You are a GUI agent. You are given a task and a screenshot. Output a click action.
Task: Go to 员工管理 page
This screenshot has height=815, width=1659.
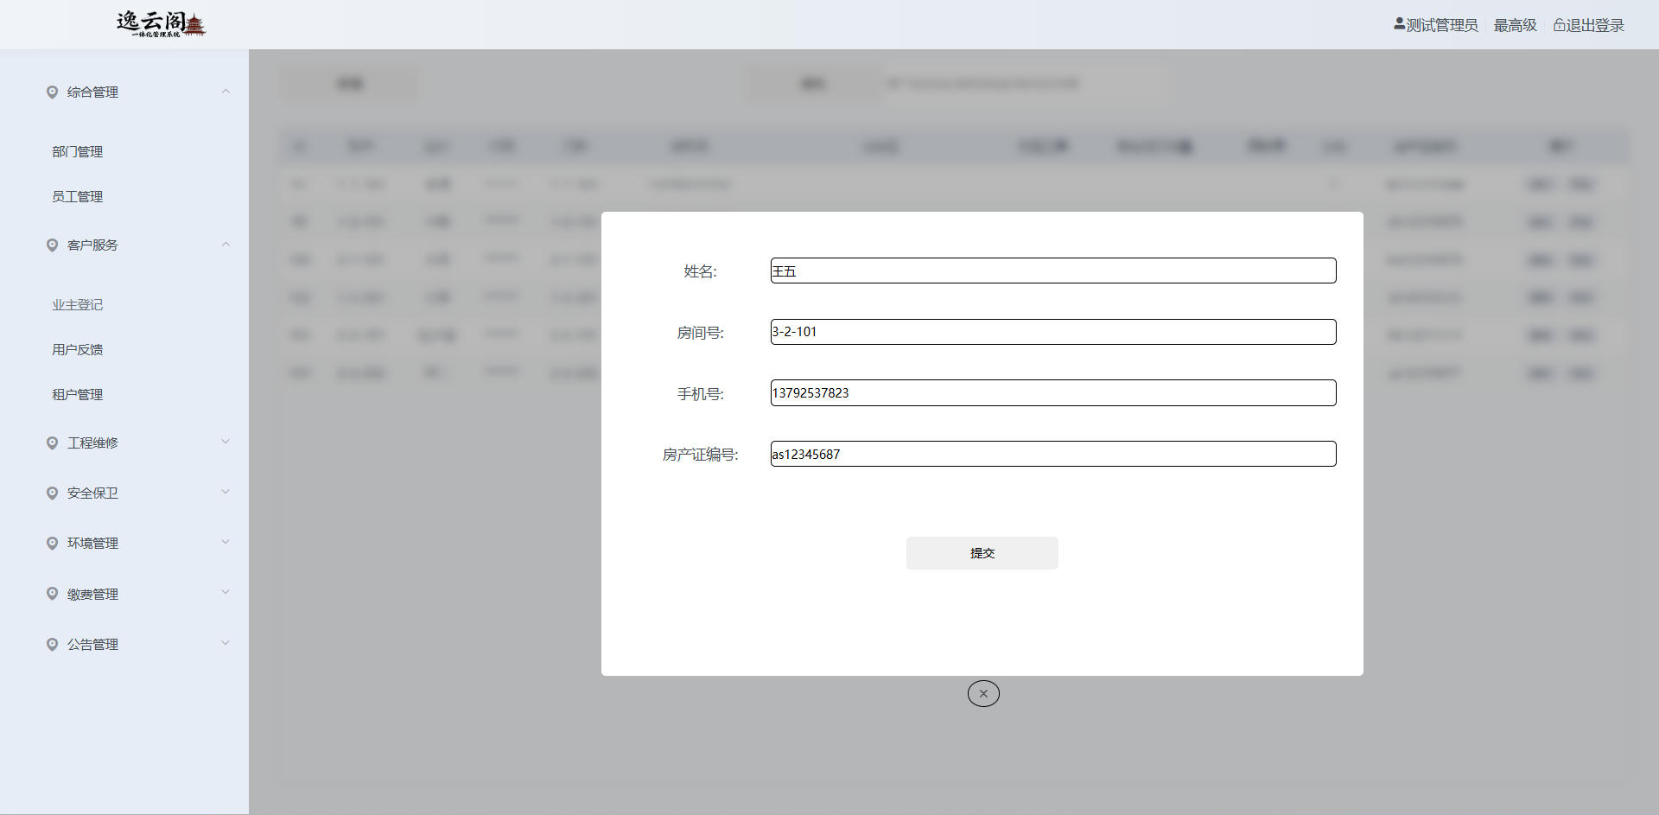click(x=78, y=197)
